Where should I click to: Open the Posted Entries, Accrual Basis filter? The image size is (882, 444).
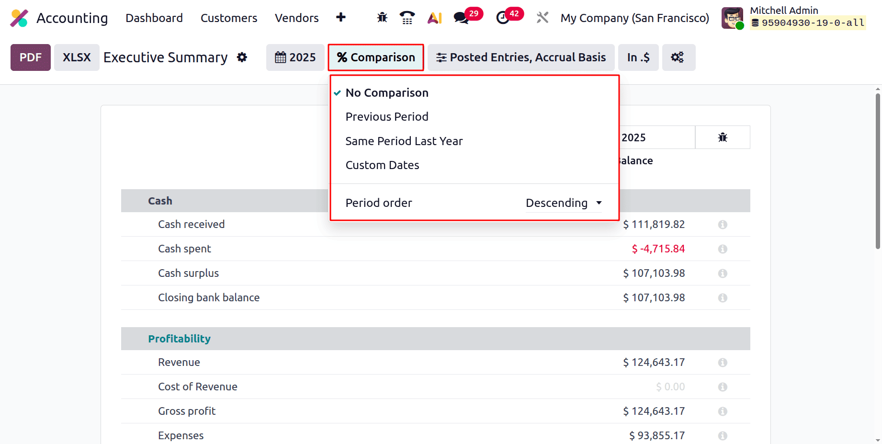point(521,57)
